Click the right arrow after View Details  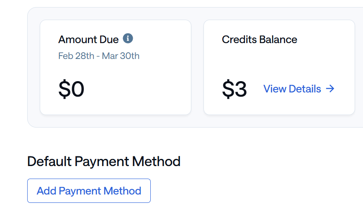(330, 89)
